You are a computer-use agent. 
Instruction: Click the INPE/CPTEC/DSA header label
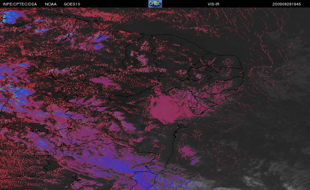(20, 4)
